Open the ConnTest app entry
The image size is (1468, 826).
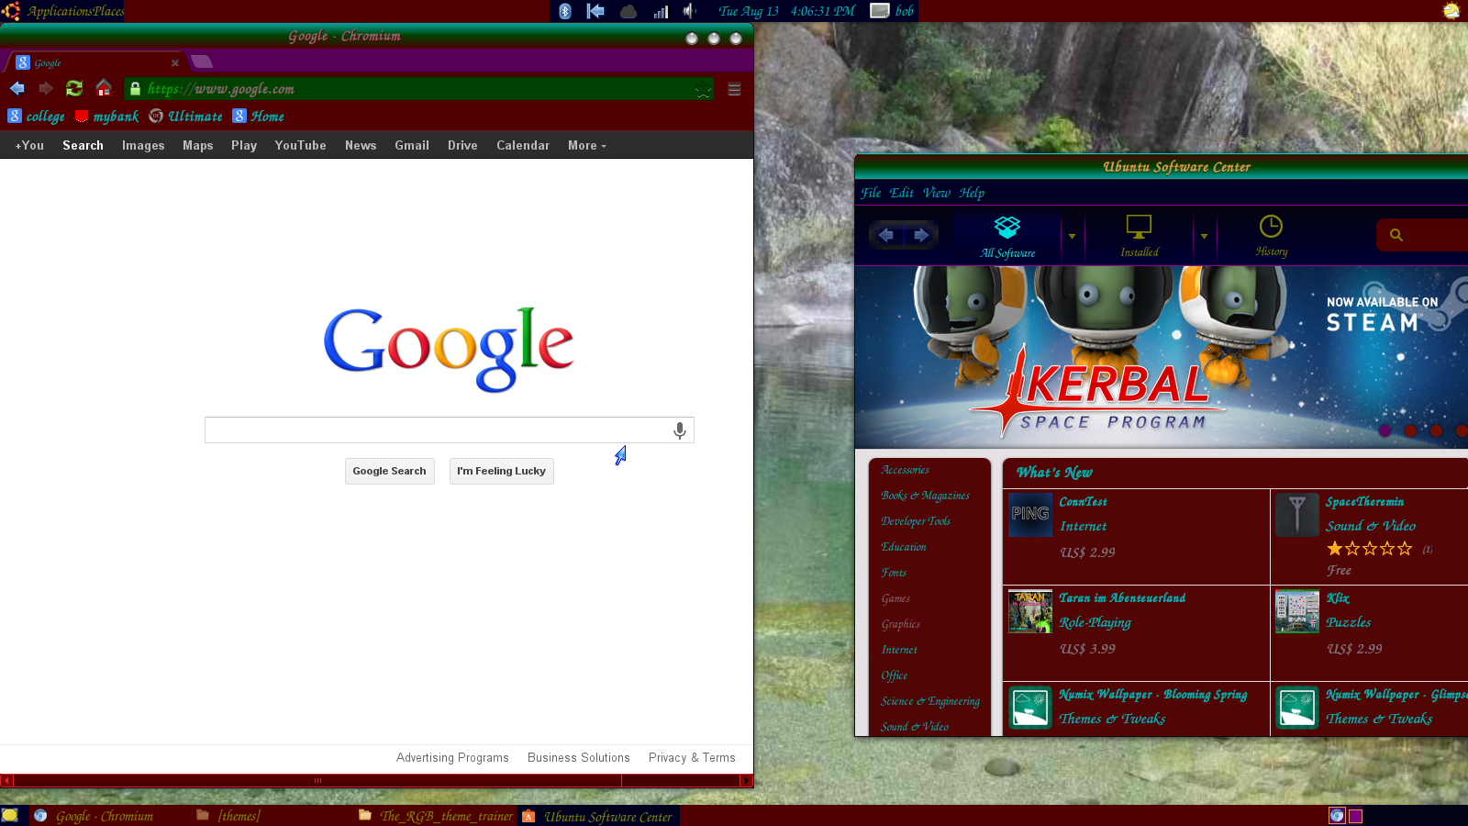pyautogui.click(x=1136, y=537)
